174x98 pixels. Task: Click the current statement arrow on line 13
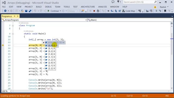[x=3, y=45]
